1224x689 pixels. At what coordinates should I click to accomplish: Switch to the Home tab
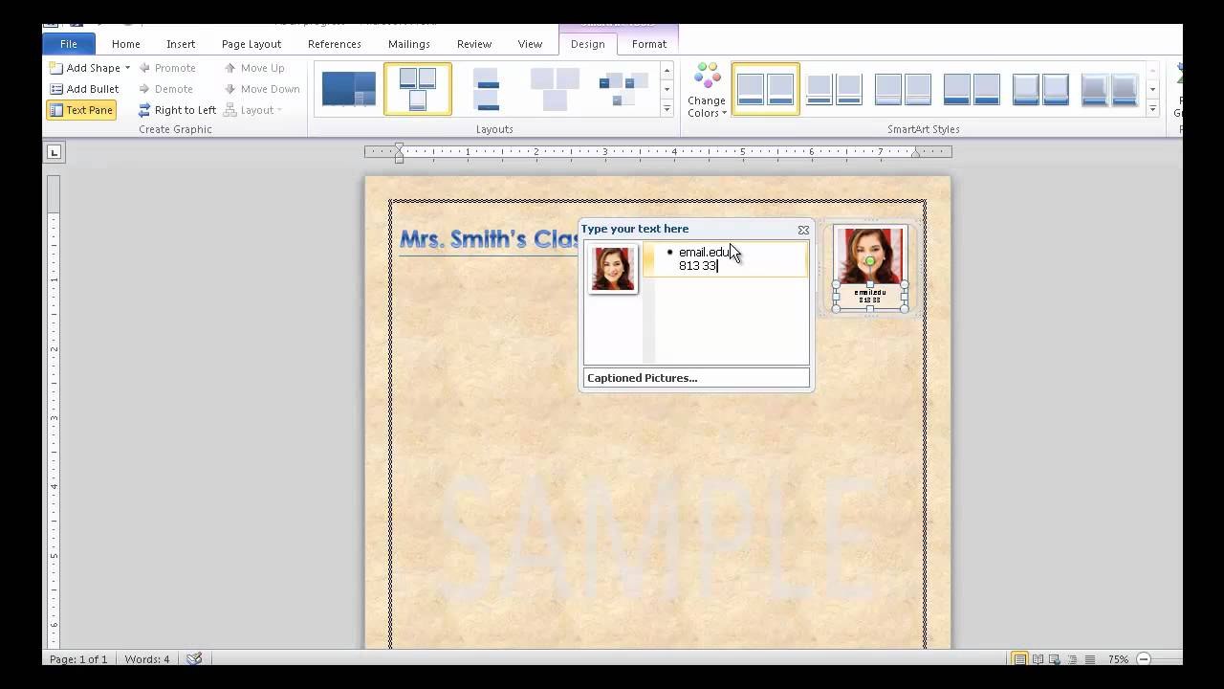click(x=126, y=44)
